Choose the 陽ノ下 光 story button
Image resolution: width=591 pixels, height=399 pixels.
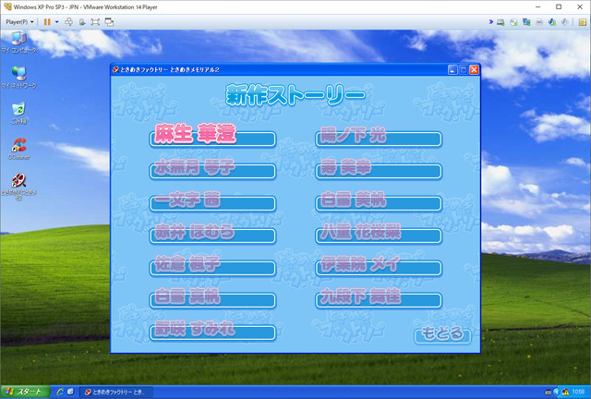tap(379, 139)
